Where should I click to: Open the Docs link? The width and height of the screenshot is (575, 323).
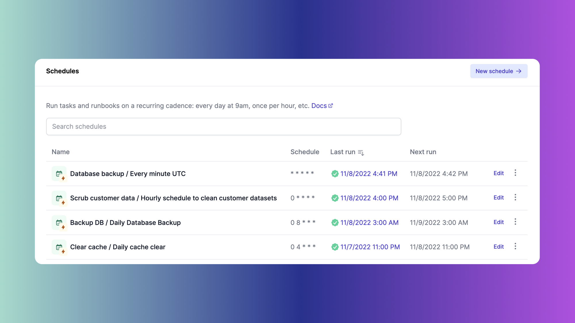point(322,106)
